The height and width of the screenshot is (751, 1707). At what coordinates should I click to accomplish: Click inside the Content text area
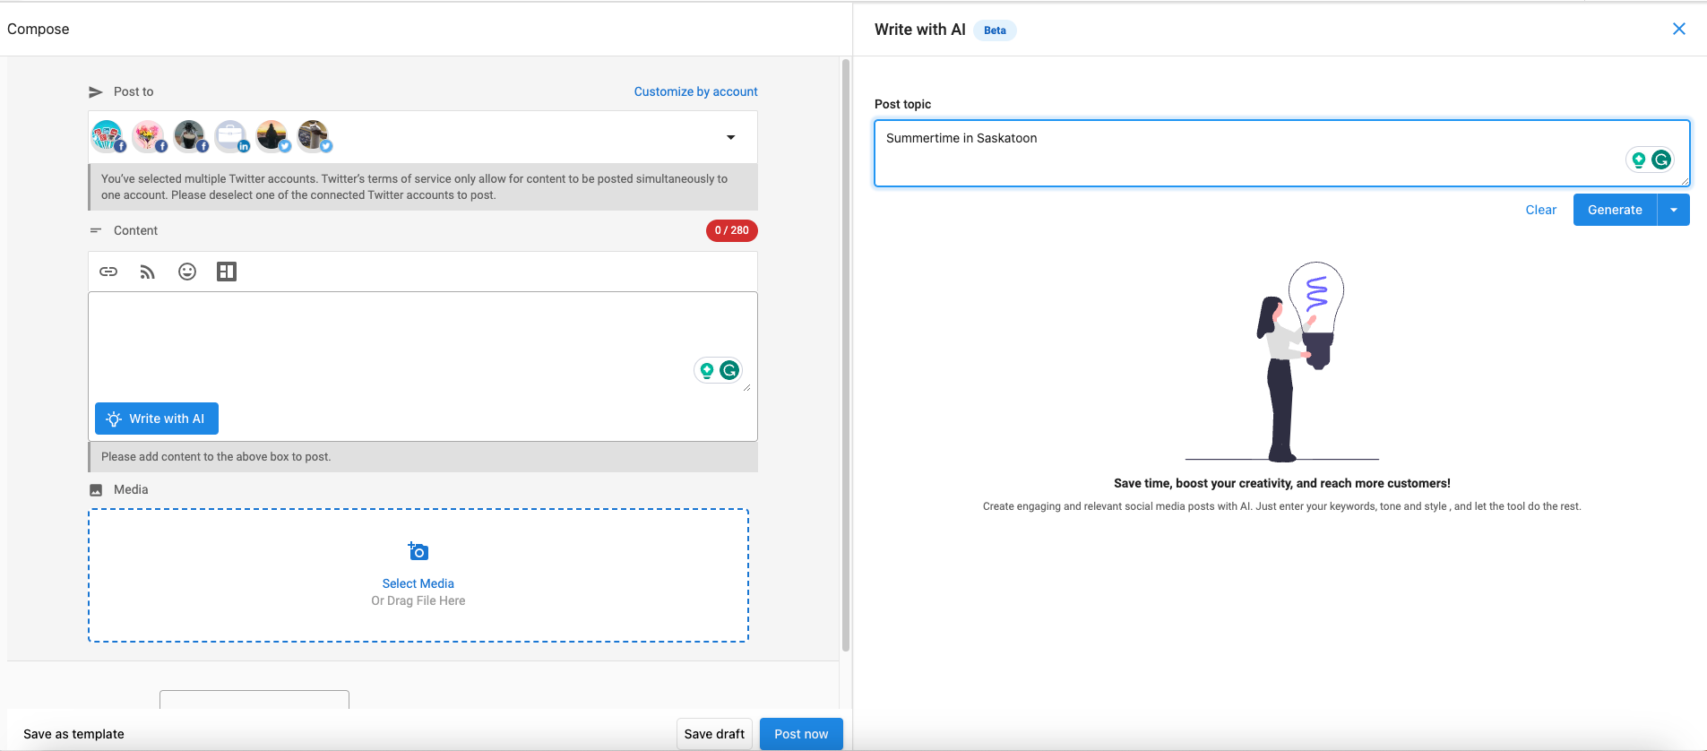[x=423, y=343]
